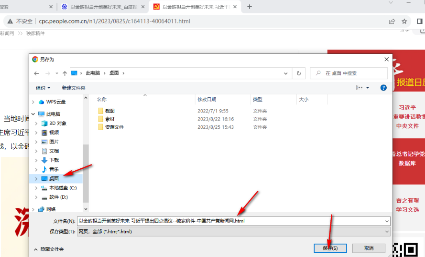425x257 pixels.
Task: Expand 本地磁盘 (C:) tree node
Action: 36,188
